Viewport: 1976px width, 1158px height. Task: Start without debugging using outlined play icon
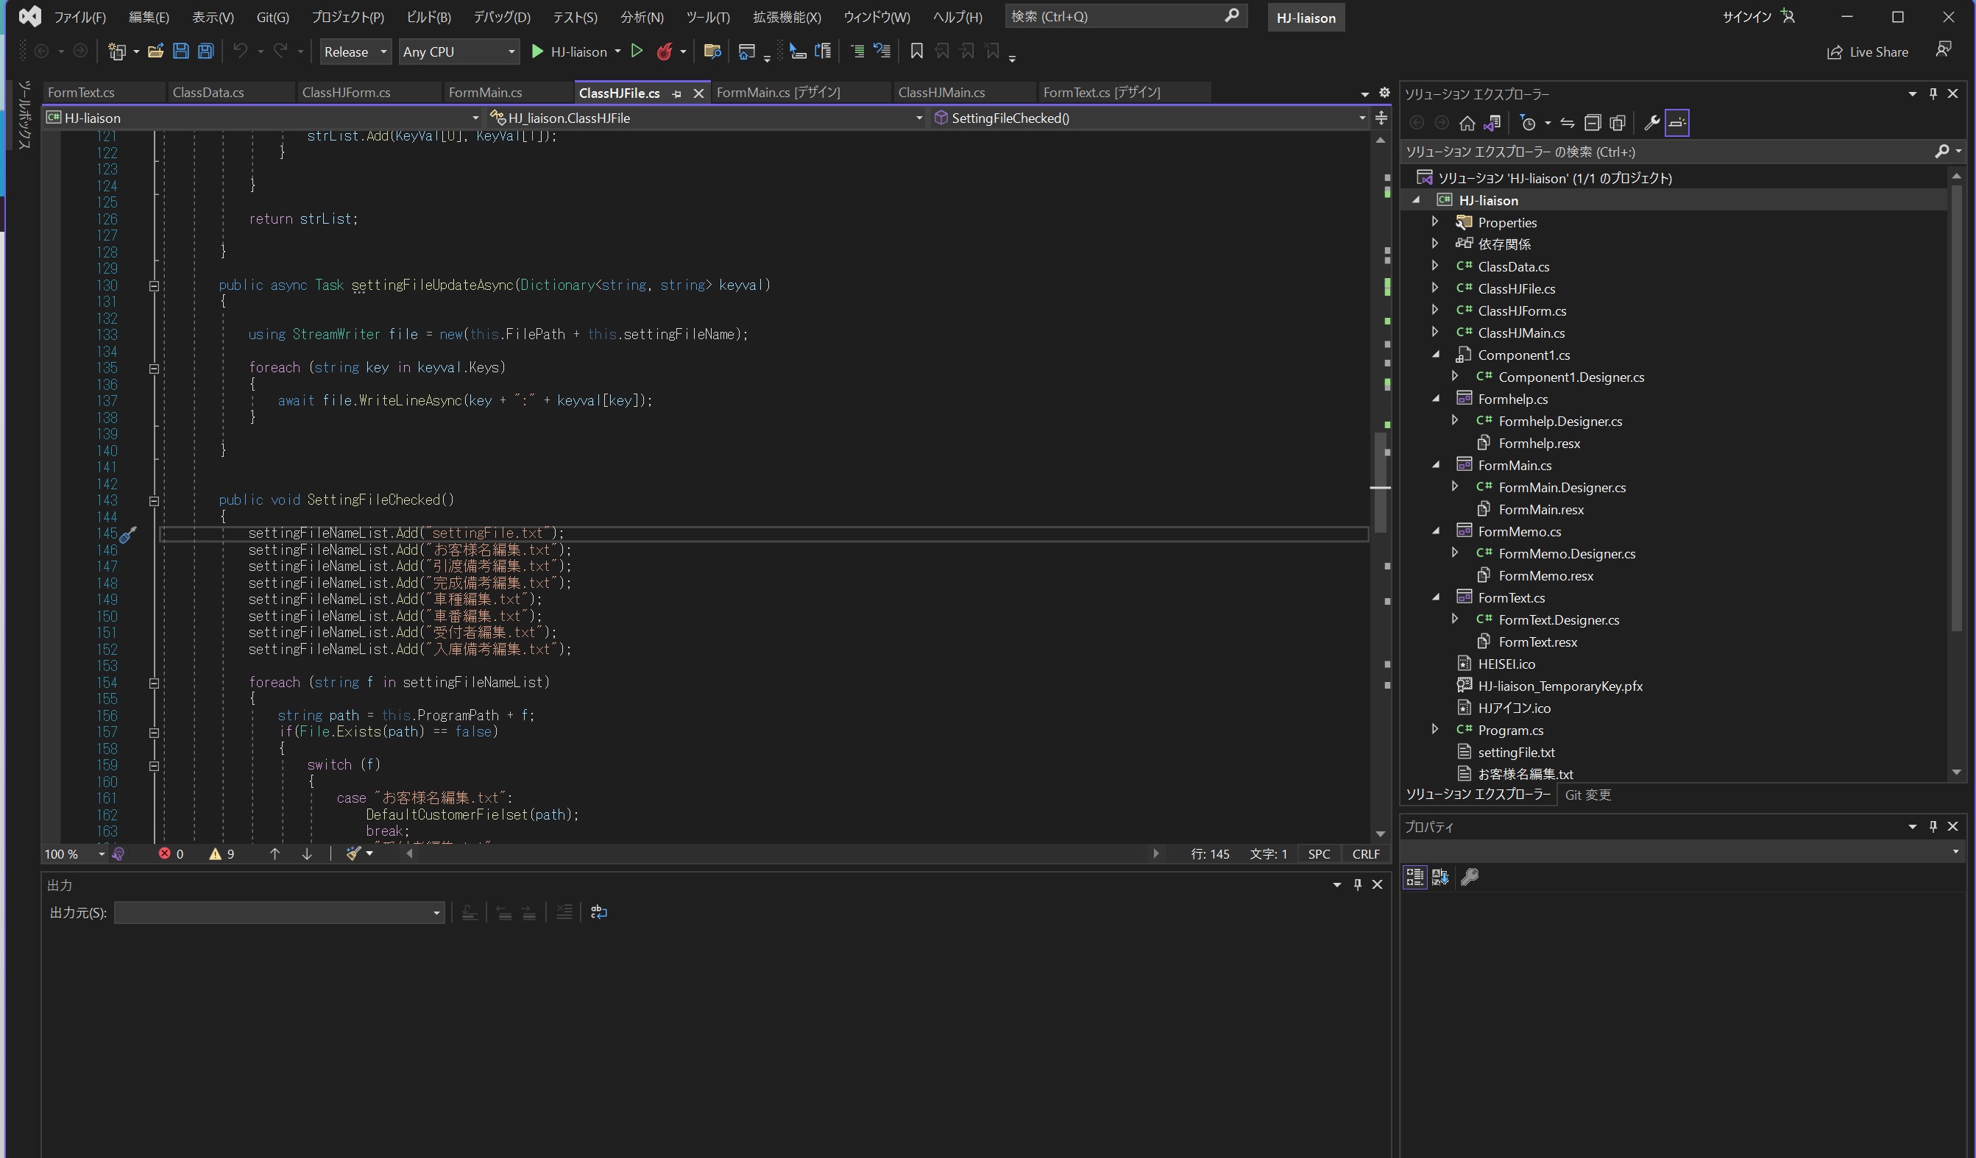[637, 51]
